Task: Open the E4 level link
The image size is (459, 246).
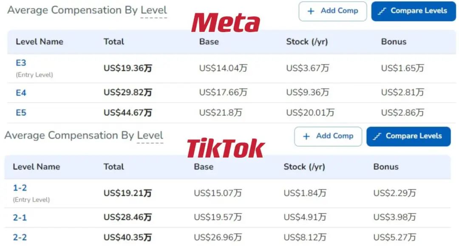Action: point(21,93)
